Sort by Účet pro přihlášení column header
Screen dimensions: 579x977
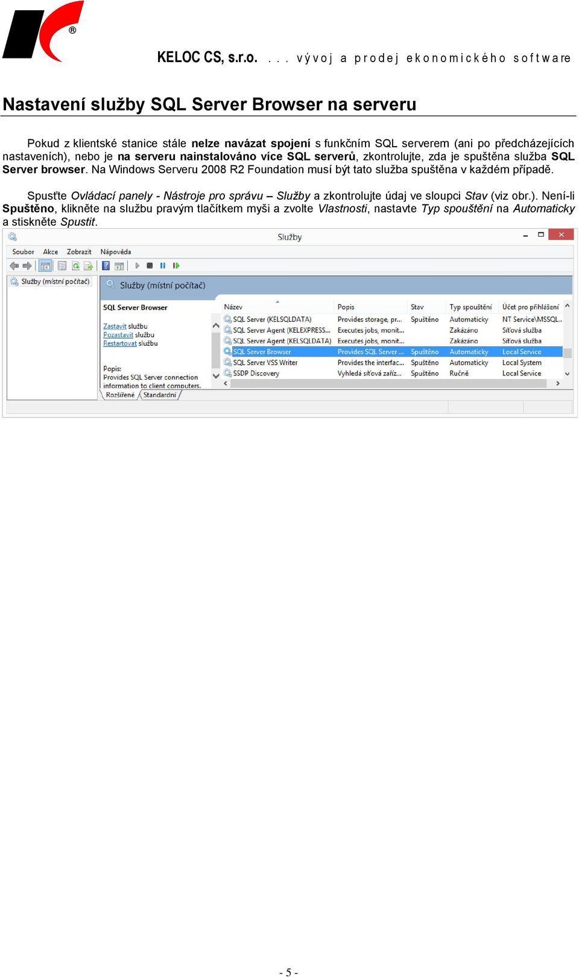pyautogui.click(x=531, y=307)
